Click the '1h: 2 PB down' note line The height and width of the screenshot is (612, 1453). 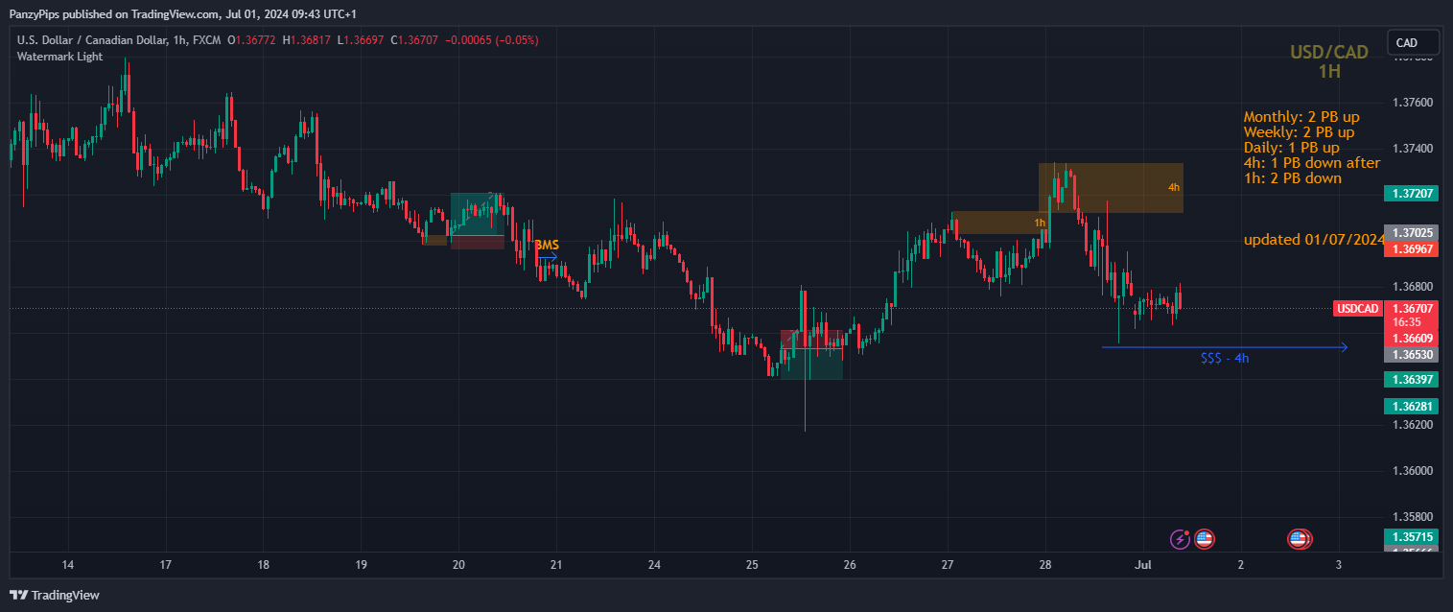pyautogui.click(x=1292, y=178)
